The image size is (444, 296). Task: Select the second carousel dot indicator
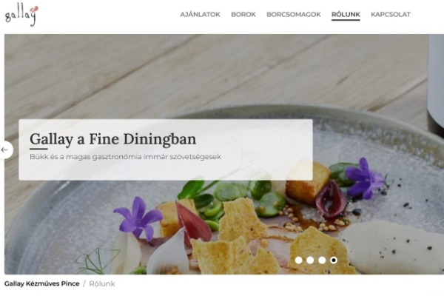[x=310, y=260]
